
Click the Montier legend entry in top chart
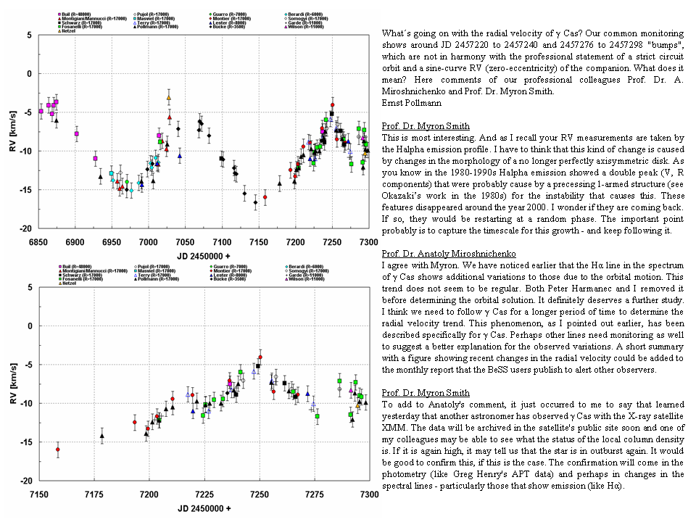click(231, 18)
